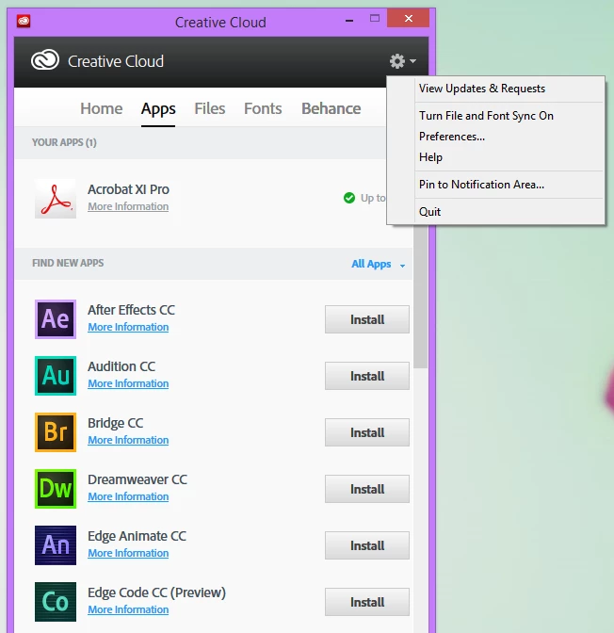The image size is (614, 633).
Task: Close the Creative Cloud window
Action: pyautogui.click(x=408, y=18)
